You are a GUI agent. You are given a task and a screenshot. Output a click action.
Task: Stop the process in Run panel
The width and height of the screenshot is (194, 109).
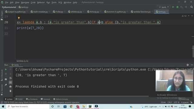pos(6,74)
